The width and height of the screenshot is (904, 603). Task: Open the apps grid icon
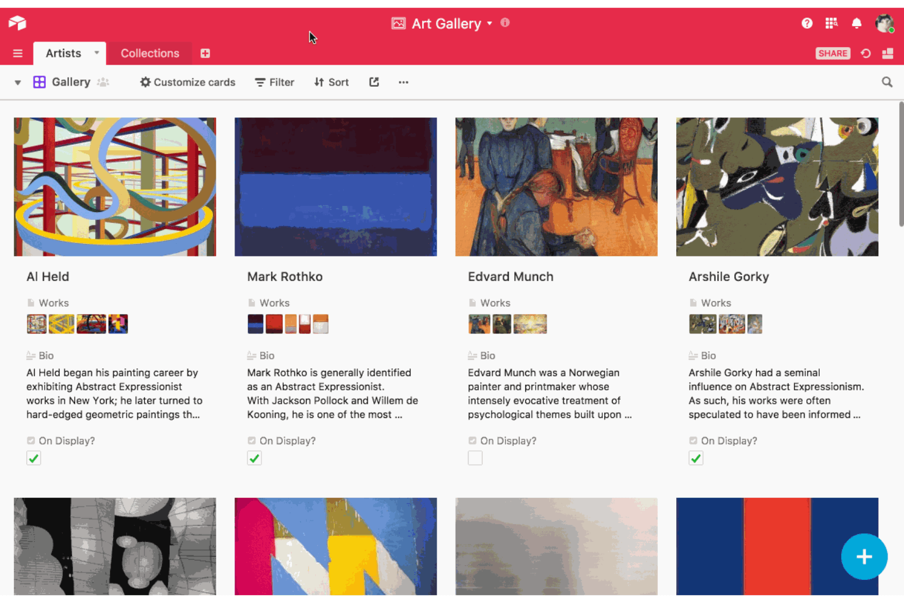pyautogui.click(x=831, y=23)
